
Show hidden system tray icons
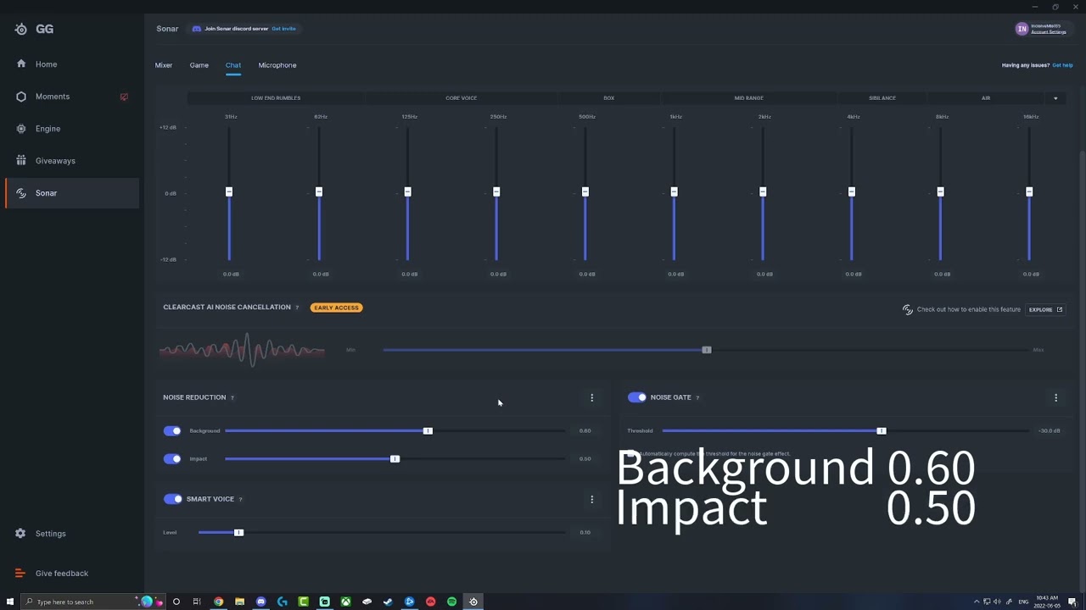pos(976,602)
